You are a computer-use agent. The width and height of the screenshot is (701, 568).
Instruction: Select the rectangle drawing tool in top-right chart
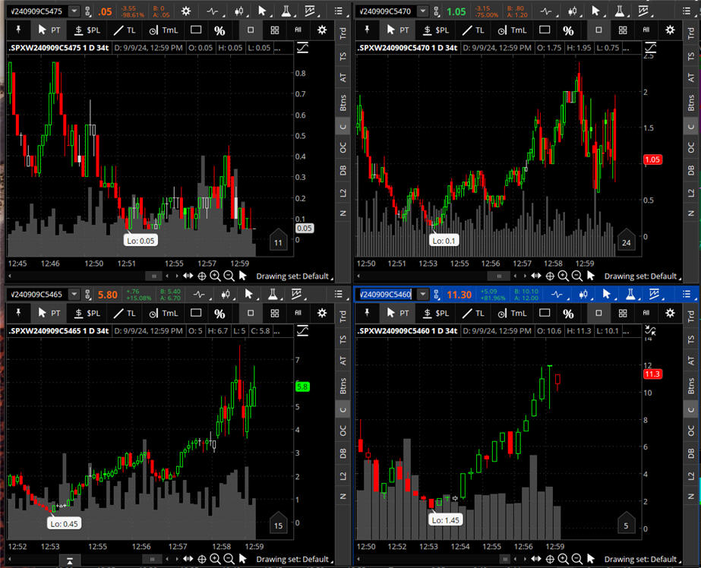[x=545, y=30]
